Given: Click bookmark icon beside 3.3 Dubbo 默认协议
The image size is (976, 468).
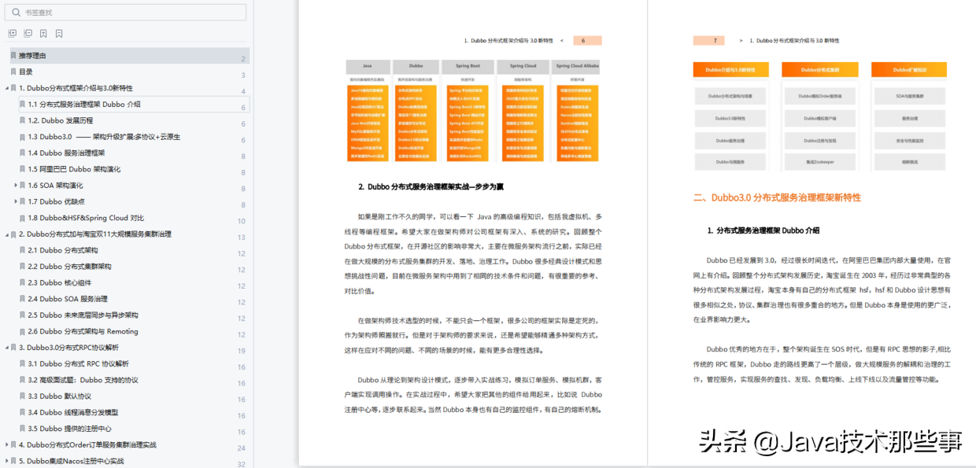Looking at the screenshot, I should 23,396.
